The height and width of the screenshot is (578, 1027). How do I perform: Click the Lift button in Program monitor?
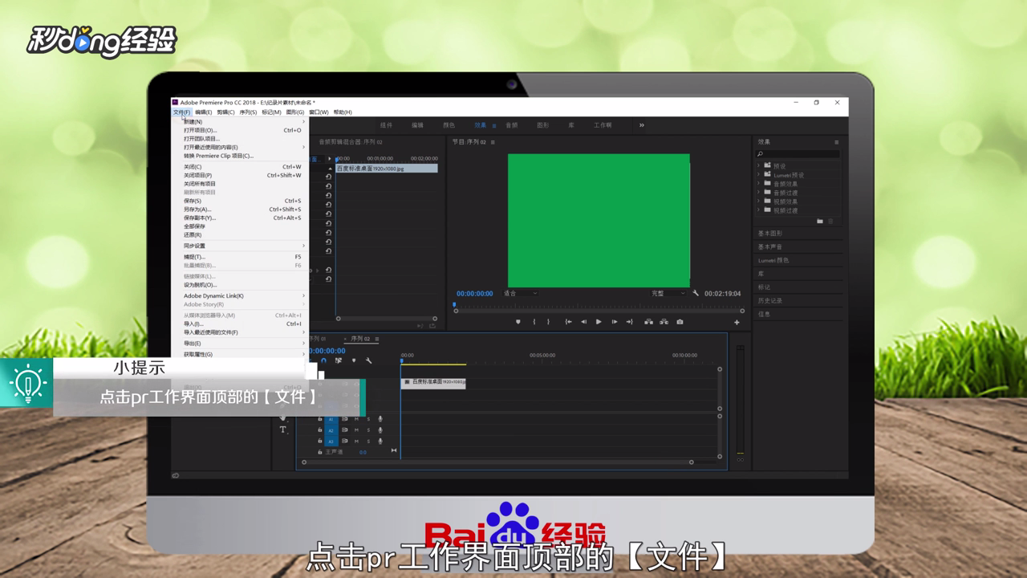tap(648, 322)
